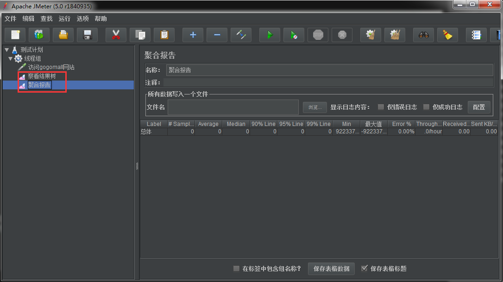Click the 最大值 column header
Screen dimensions: 503x282
(x=374, y=124)
